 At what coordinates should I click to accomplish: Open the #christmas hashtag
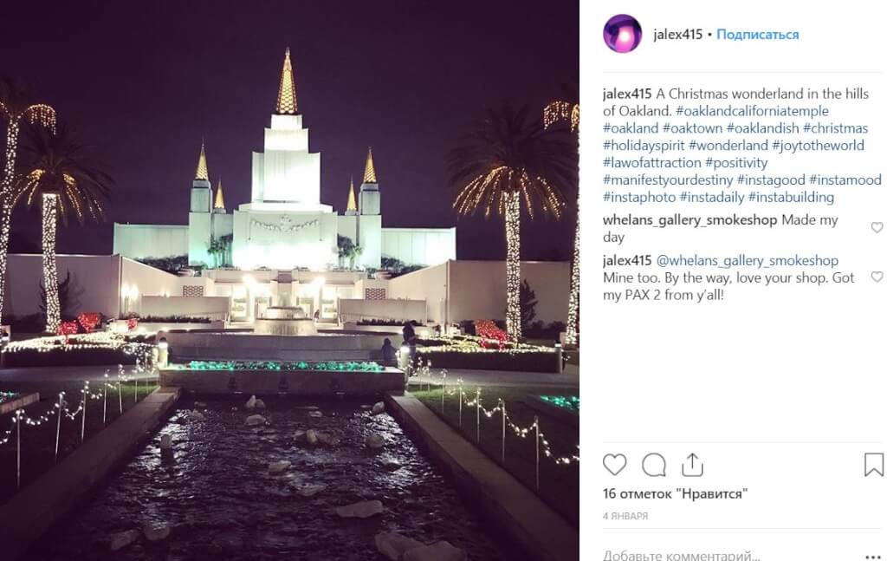[x=835, y=128]
